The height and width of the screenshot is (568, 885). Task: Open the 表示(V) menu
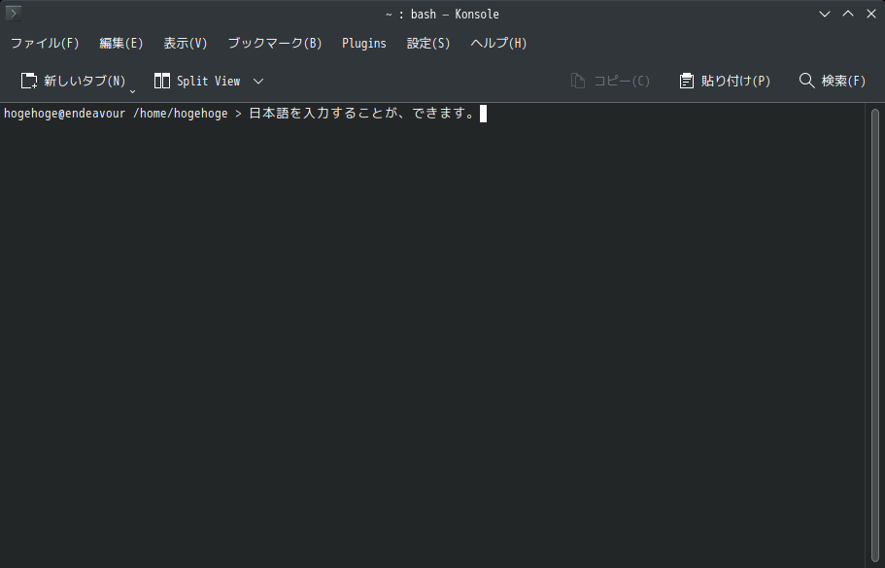point(186,44)
